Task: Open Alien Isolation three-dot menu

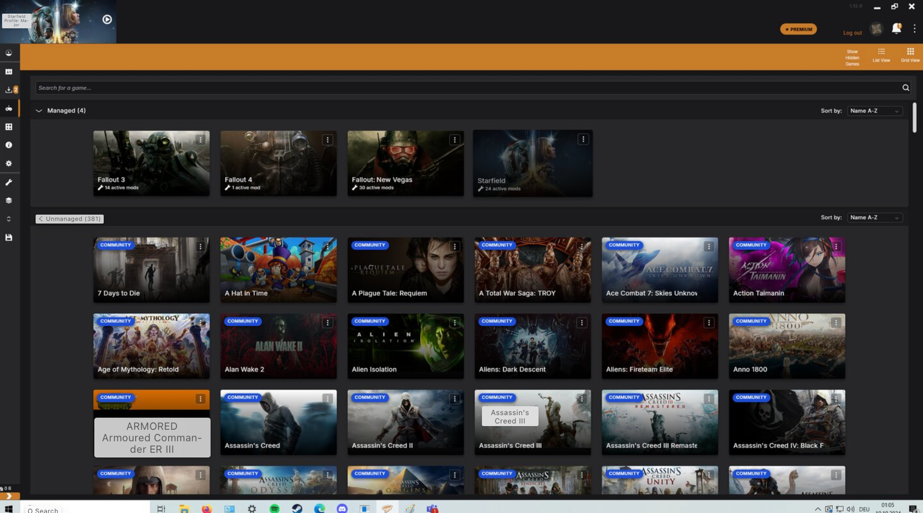Action: coord(455,323)
